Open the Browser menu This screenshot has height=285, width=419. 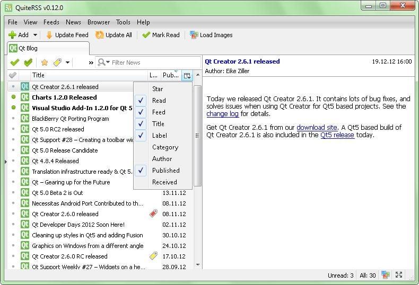pos(99,22)
